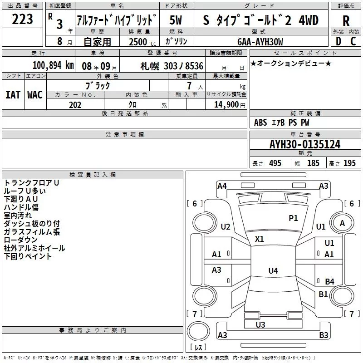Image resolution: width=363 pixels, height=363 pixels.
Task: Select header 注意事項欄
Action: click(x=125, y=134)
